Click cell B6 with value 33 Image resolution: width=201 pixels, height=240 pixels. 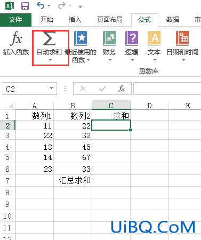[x=73, y=169]
